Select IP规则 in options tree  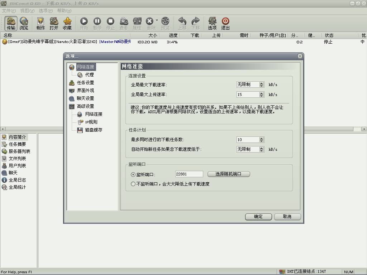[91, 122]
